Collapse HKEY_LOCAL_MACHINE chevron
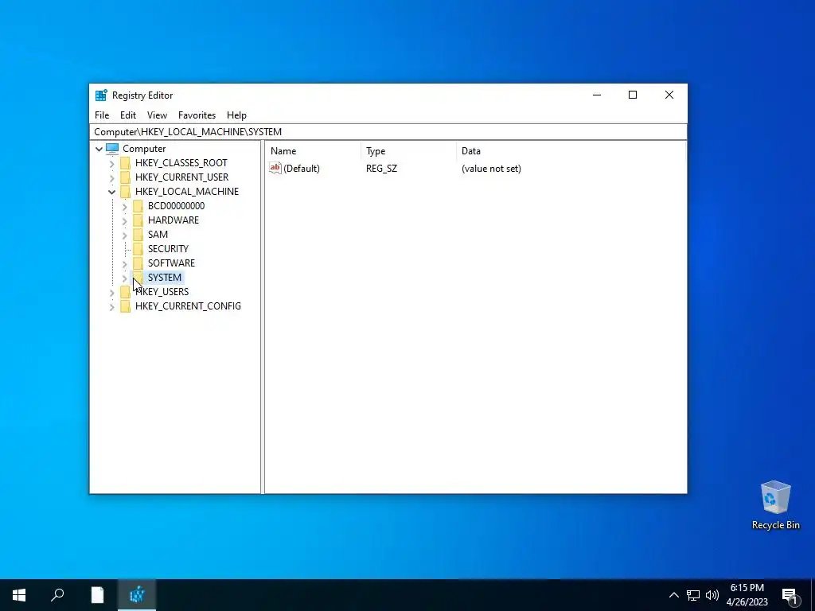This screenshot has height=611, width=815. [111, 193]
